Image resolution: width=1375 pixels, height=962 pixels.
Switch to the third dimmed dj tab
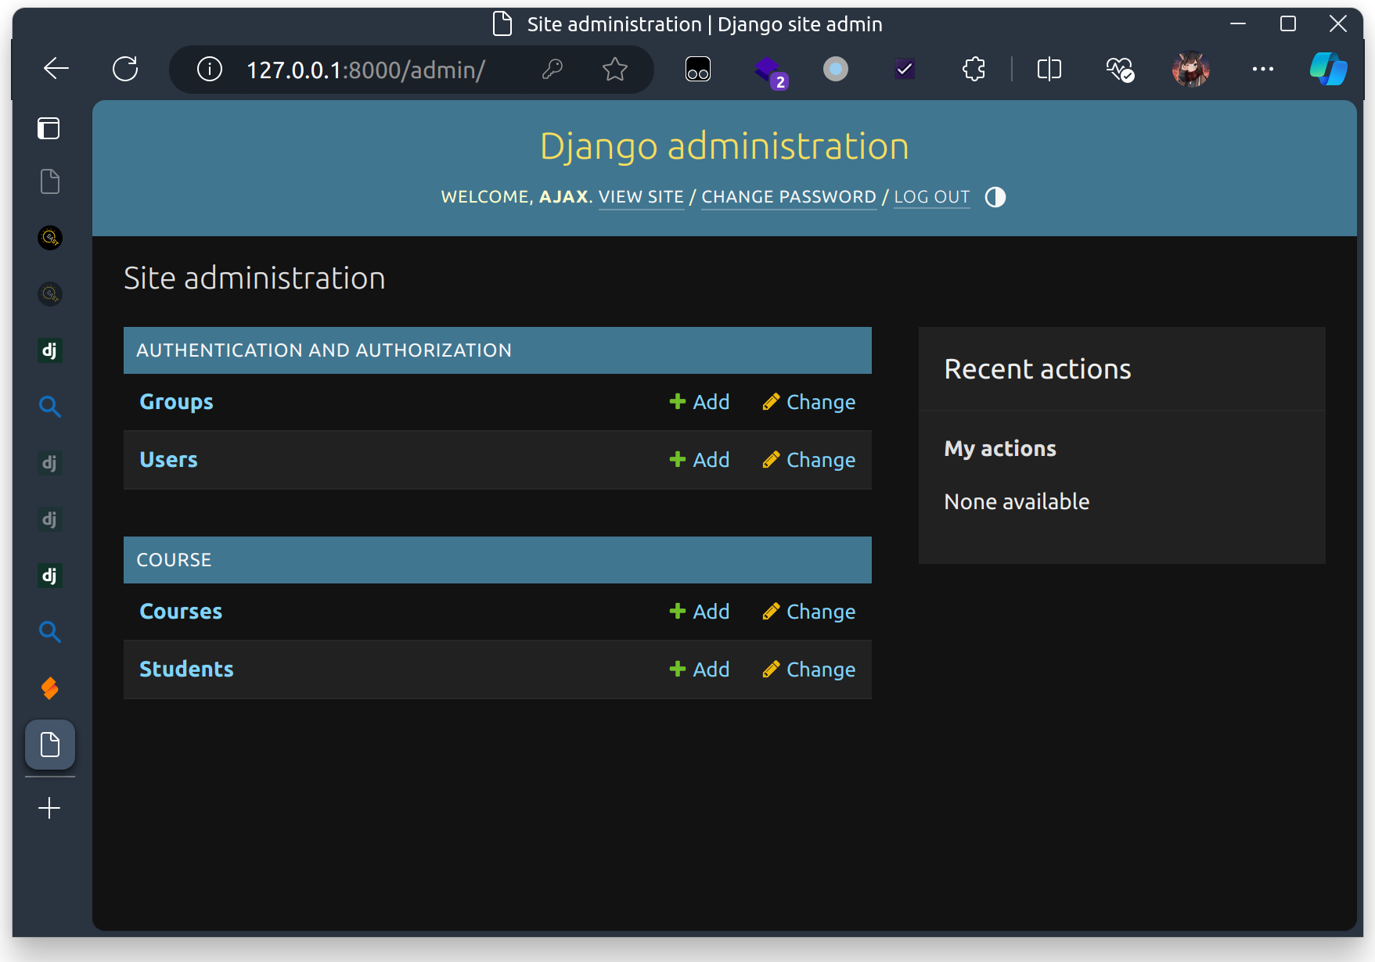tap(50, 519)
